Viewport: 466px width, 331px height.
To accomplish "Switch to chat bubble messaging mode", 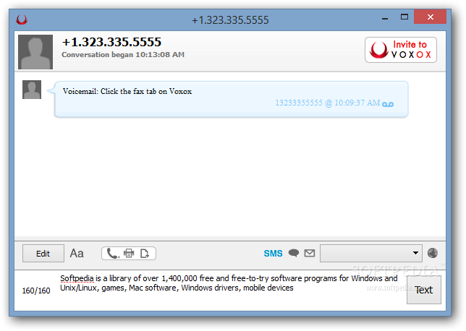I will [294, 253].
